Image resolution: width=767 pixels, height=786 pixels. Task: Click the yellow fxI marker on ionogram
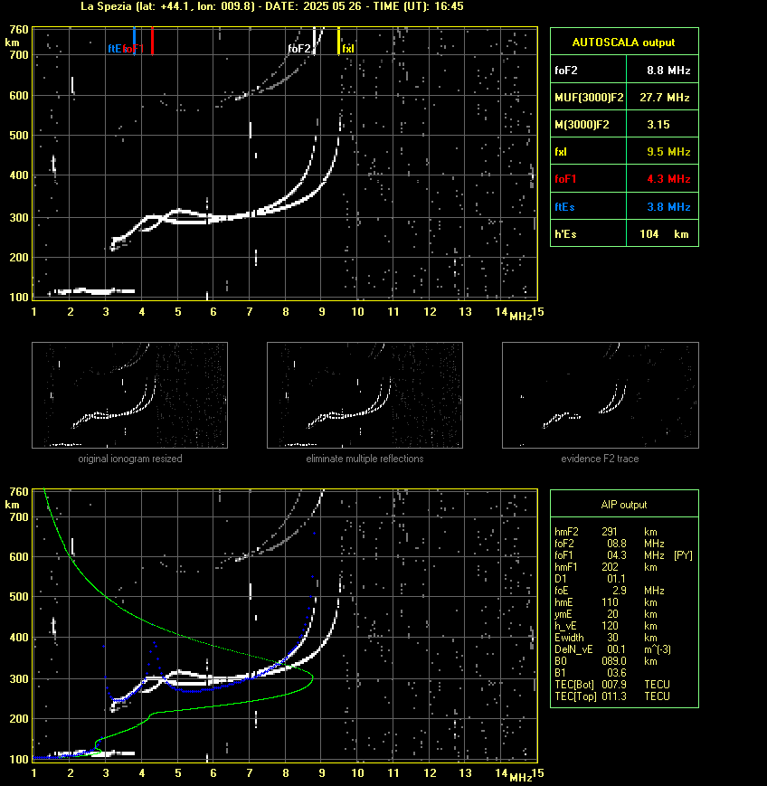338,41
